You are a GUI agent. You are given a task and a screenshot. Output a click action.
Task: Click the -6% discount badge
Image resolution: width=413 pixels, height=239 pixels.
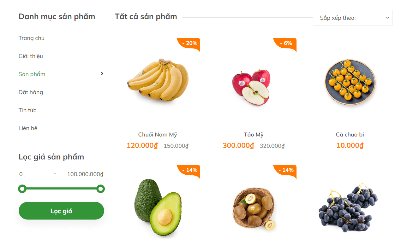[286, 43]
